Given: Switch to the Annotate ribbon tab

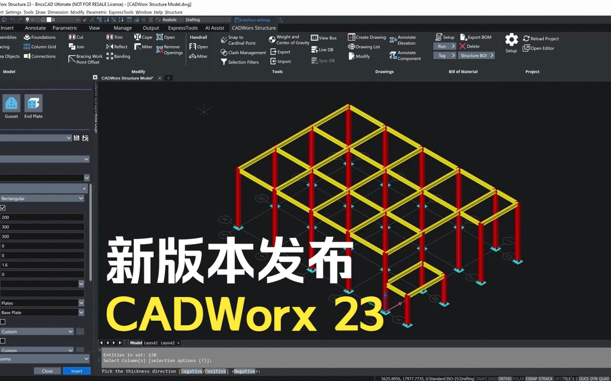Looking at the screenshot, I should click(35, 28).
